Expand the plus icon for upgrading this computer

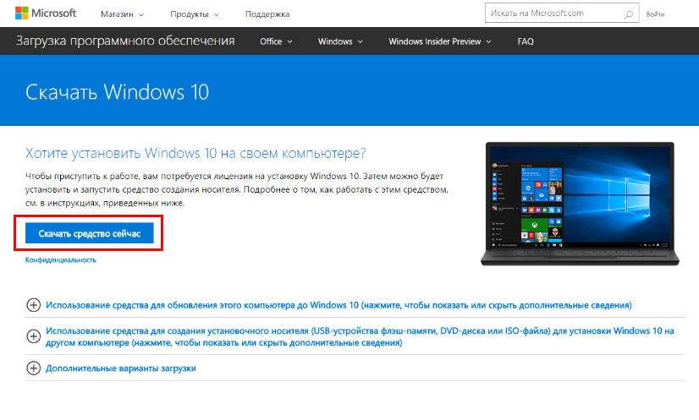tap(34, 305)
